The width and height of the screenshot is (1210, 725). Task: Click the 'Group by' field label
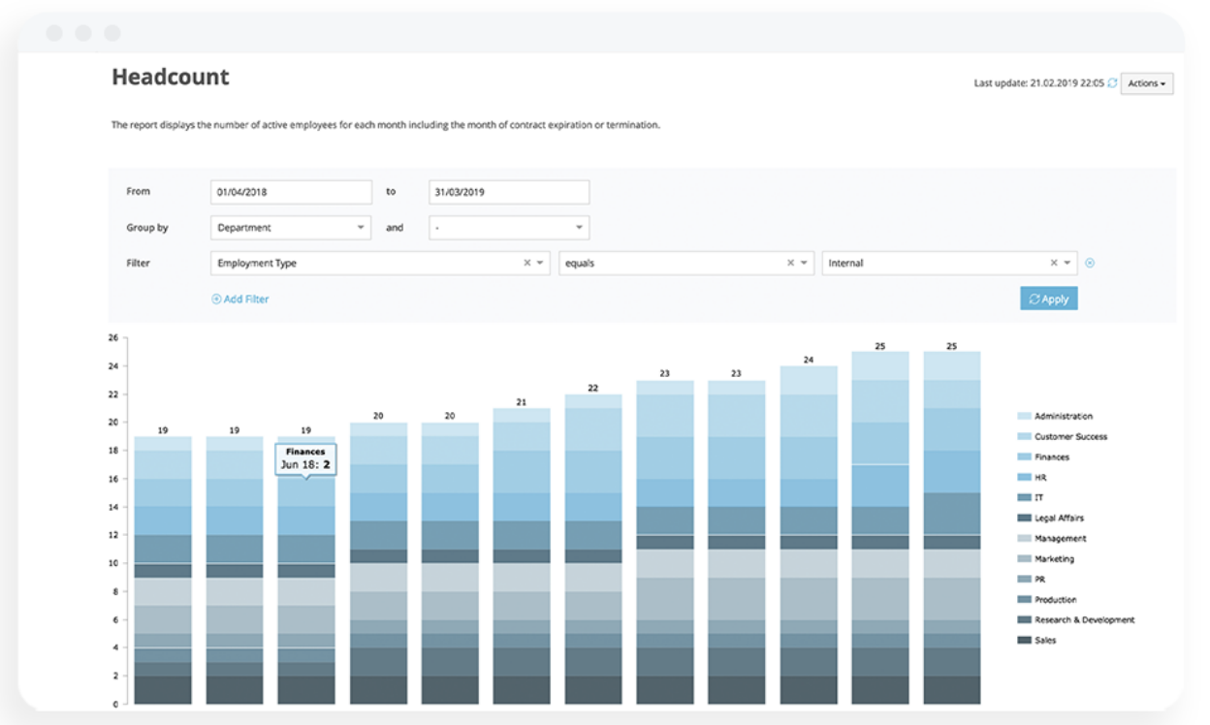click(x=147, y=228)
